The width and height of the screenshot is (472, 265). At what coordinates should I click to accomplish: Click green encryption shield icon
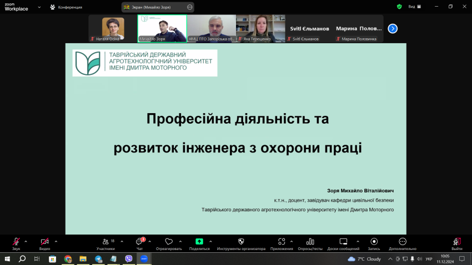(x=399, y=7)
